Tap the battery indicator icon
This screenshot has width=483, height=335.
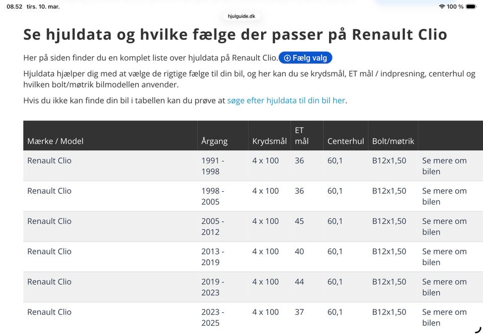click(x=470, y=7)
